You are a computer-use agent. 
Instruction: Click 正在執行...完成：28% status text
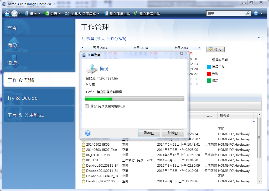tap(138, 160)
